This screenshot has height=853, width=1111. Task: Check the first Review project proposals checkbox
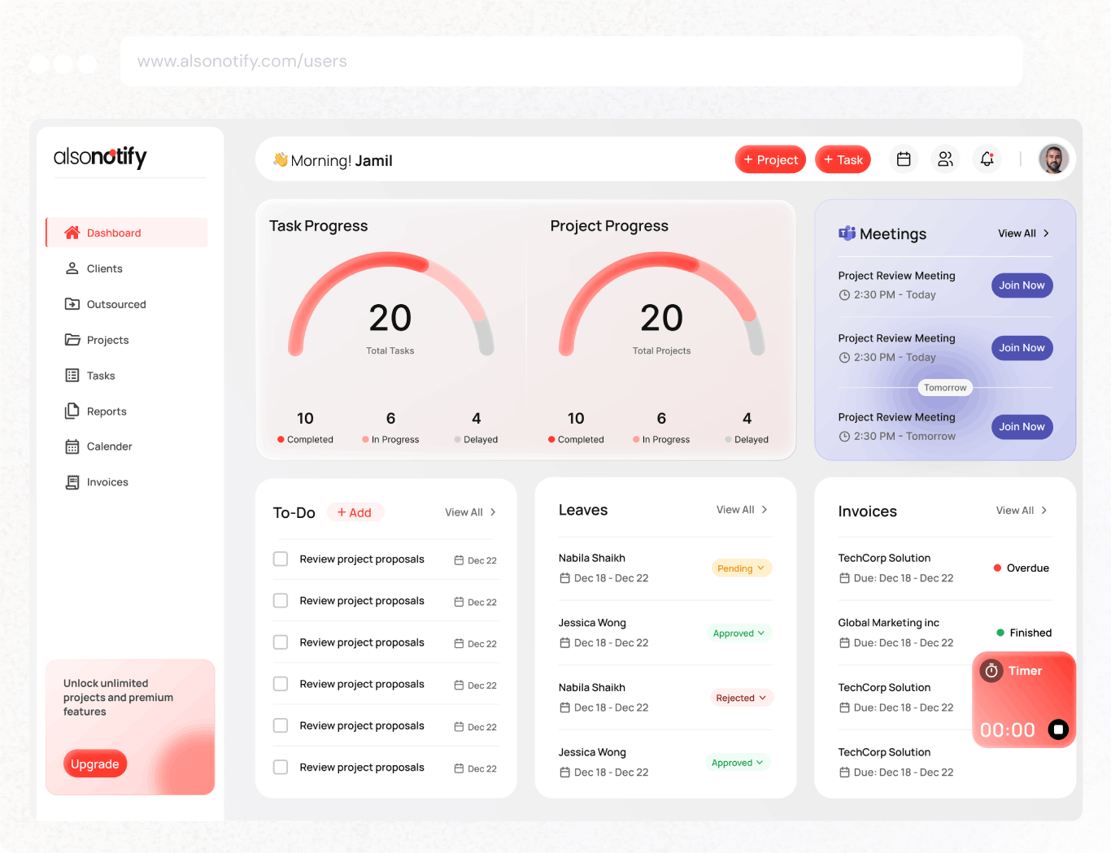[281, 559]
